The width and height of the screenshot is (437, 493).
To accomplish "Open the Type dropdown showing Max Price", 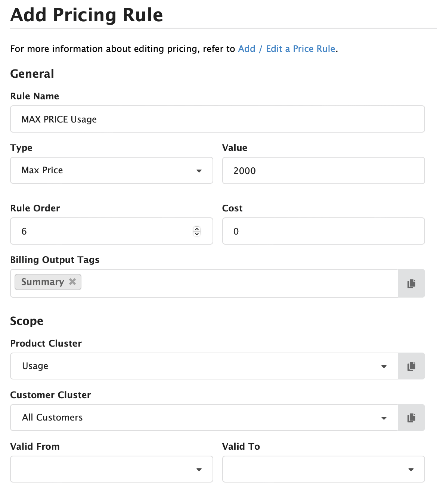I will coord(112,171).
